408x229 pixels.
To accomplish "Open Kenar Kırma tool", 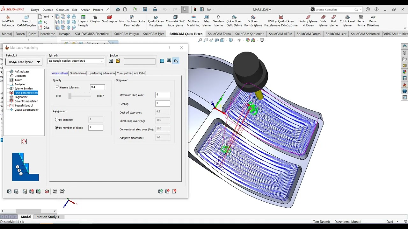I will point(361,21).
